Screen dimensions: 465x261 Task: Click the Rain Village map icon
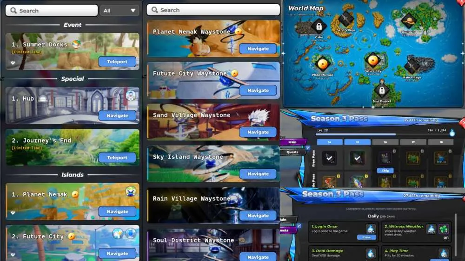[412, 66]
